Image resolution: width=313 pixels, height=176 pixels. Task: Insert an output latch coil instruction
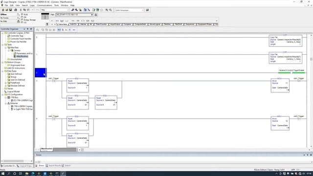(88, 21)
